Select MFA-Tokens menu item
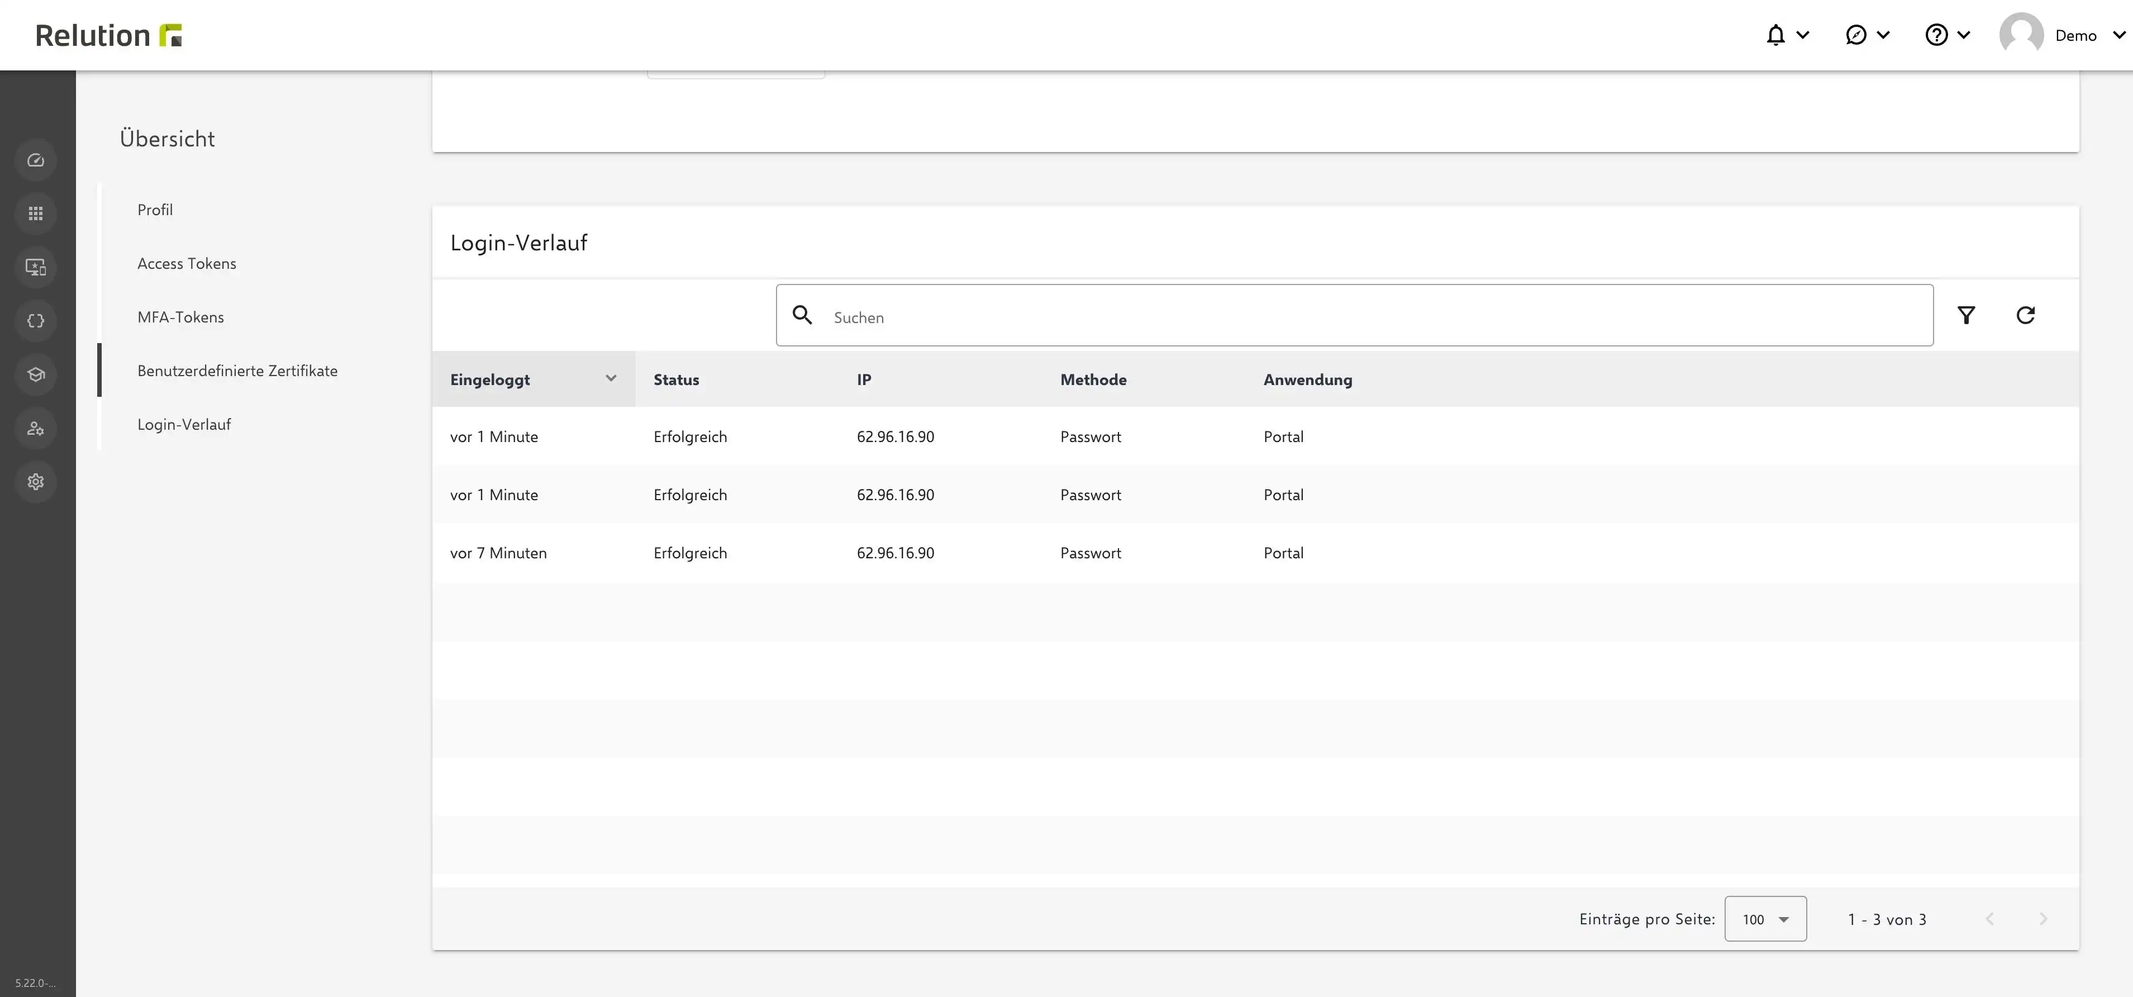Screen dimensions: 2133x997 [180, 317]
